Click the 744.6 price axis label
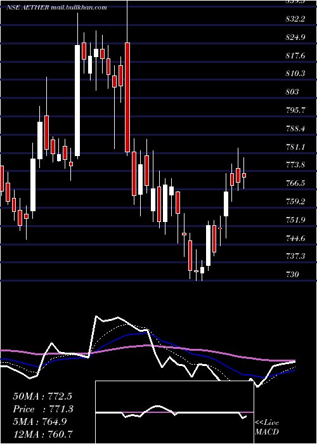317x444 pixels. [x=295, y=238]
